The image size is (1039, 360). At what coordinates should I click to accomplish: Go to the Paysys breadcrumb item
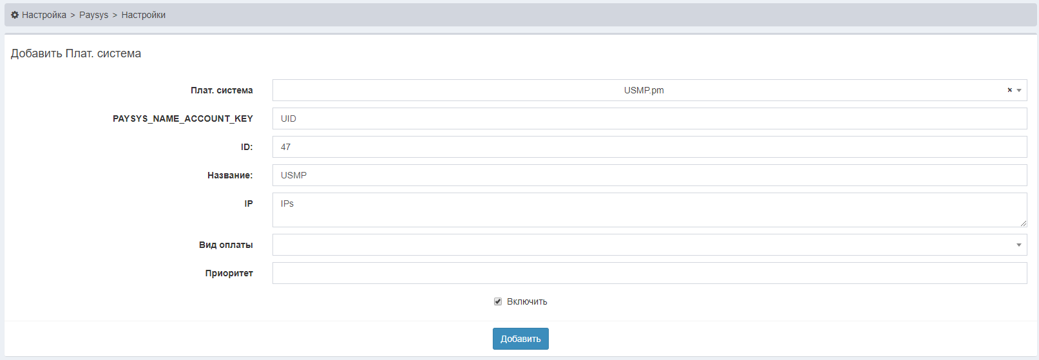(93, 15)
